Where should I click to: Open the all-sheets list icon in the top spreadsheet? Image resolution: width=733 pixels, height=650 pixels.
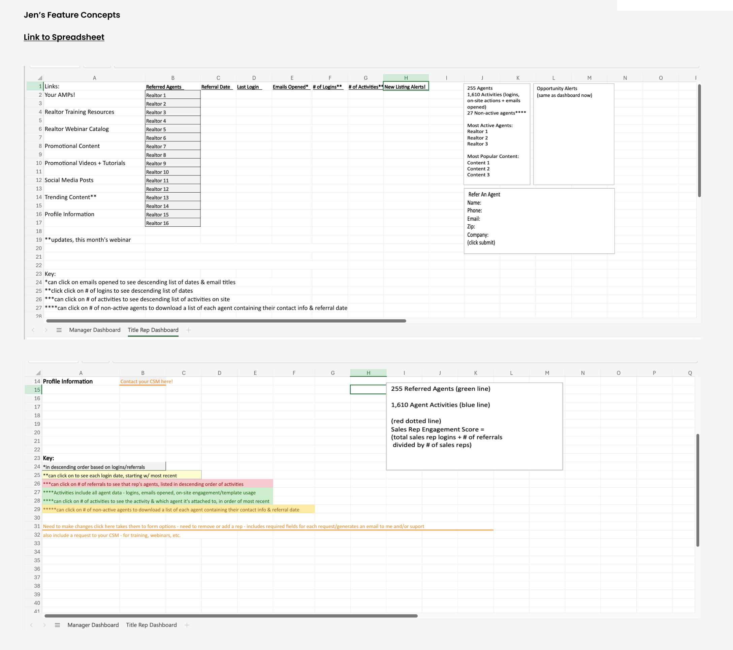tap(59, 330)
